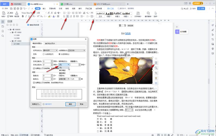The width and height of the screenshot is (216, 136).
Task: Select left-to-right direction radio button
Action: 59,54
